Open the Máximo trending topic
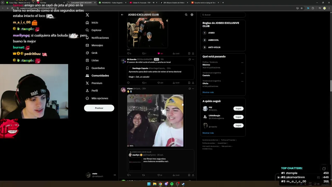The image size is (332, 187). (206, 65)
